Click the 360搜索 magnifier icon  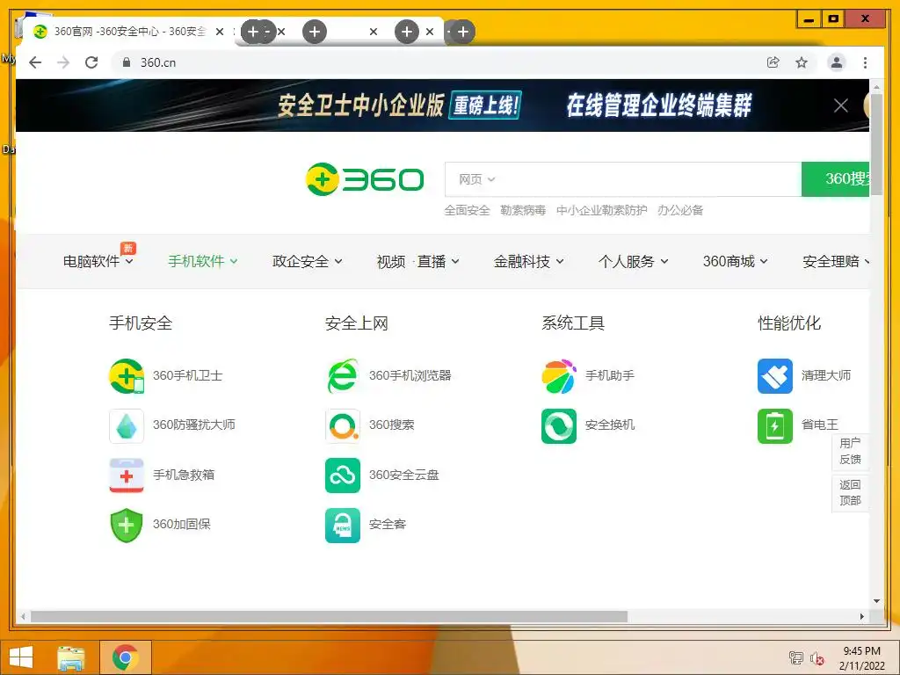[343, 425]
